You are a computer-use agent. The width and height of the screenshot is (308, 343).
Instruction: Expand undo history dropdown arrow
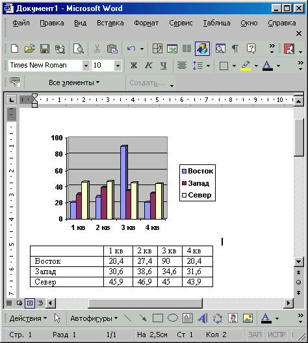click(142, 49)
